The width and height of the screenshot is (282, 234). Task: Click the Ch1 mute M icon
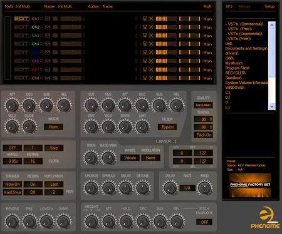pyautogui.click(x=48, y=19)
